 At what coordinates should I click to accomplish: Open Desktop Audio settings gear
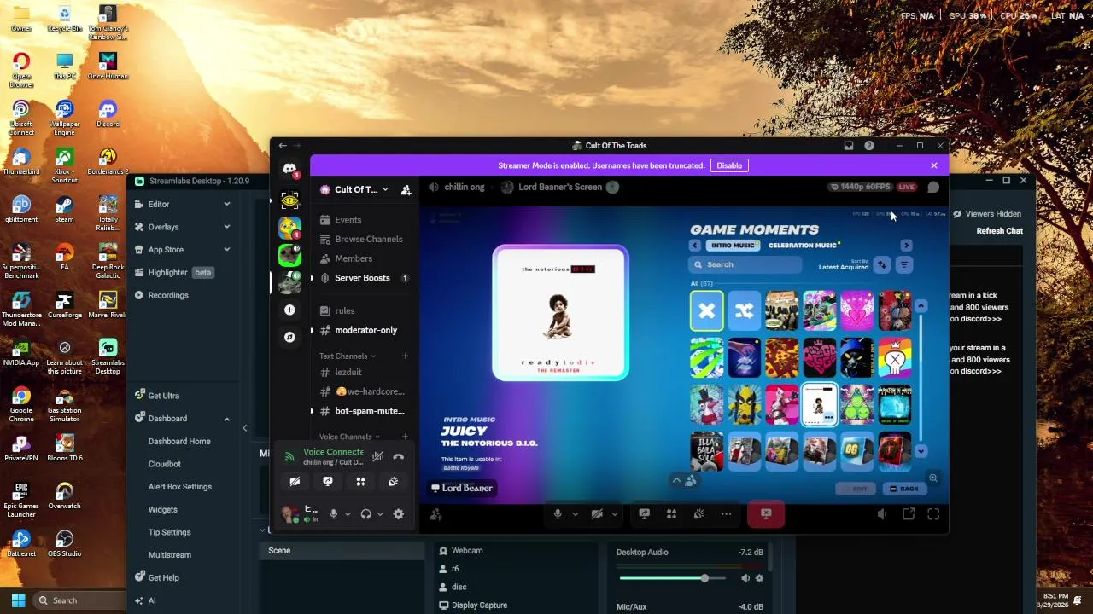[x=759, y=578]
